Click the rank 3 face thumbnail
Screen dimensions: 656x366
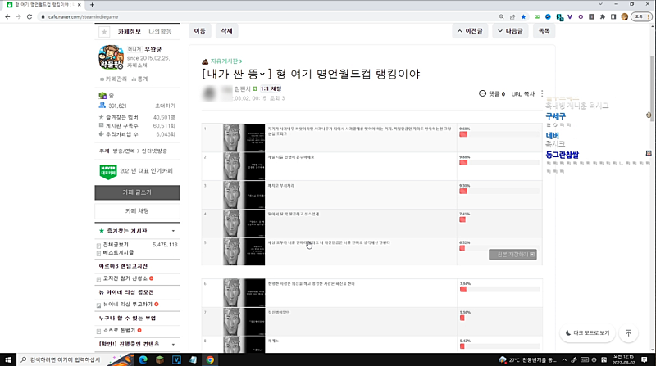pyautogui.click(x=244, y=194)
